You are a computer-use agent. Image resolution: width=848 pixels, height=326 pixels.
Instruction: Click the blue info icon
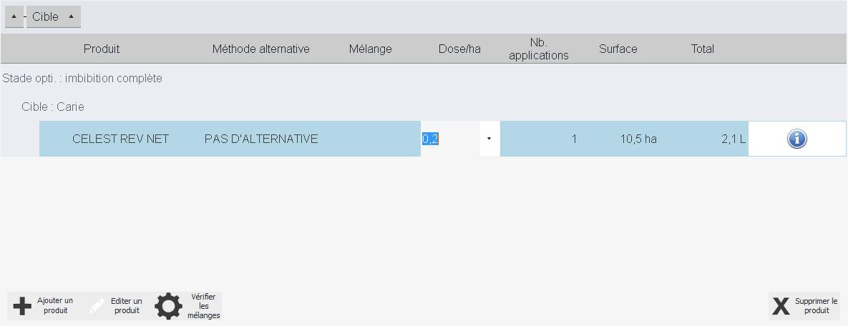tap(796, 139)
